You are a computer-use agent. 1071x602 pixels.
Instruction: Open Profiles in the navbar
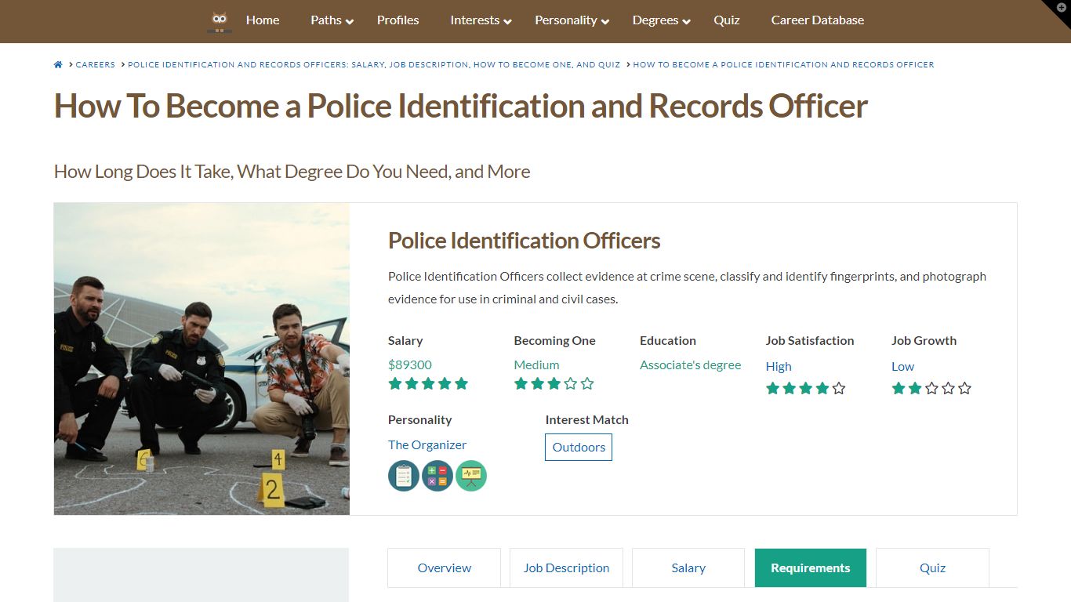coord(398,20)
